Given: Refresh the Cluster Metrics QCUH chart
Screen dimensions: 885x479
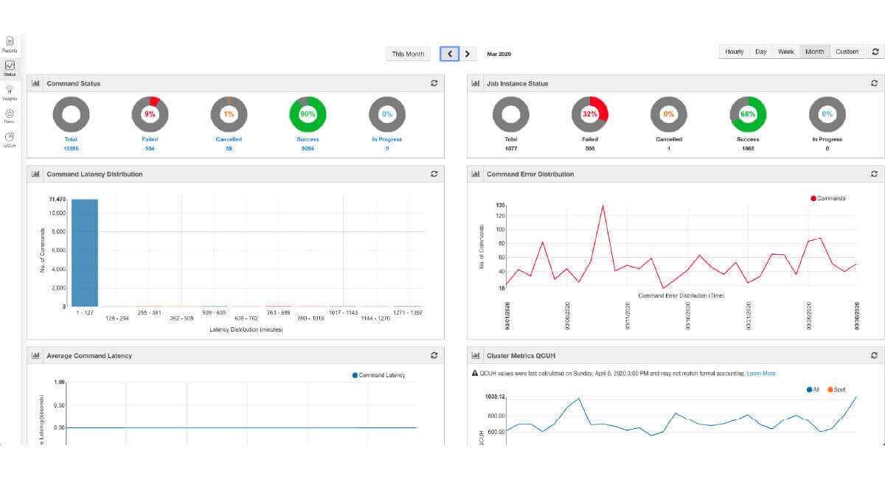Looking at the screenshot, I should [x=874, y=355].
